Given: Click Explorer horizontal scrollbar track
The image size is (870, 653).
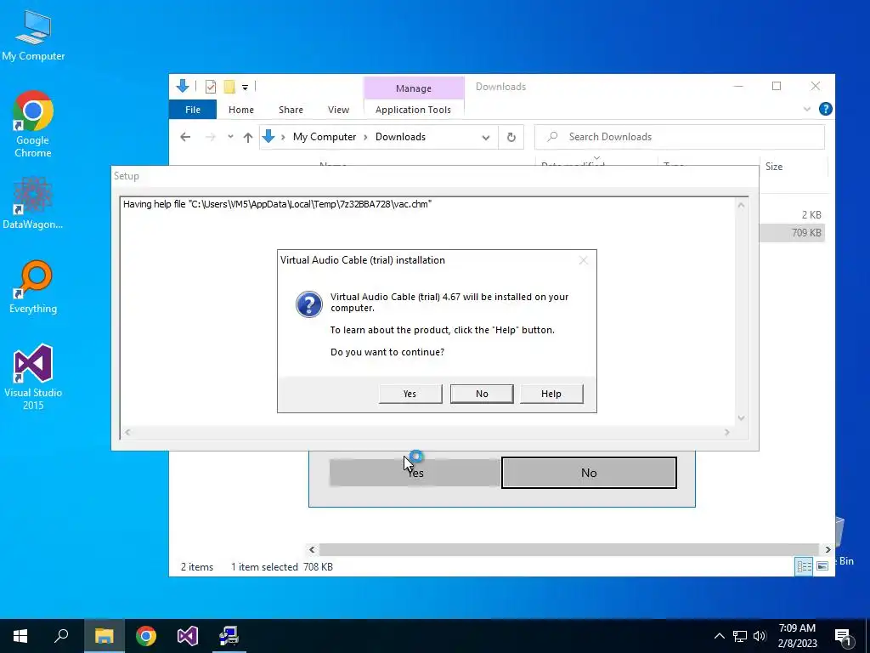Looking at the screenshot, I should [x=568, y=549].
